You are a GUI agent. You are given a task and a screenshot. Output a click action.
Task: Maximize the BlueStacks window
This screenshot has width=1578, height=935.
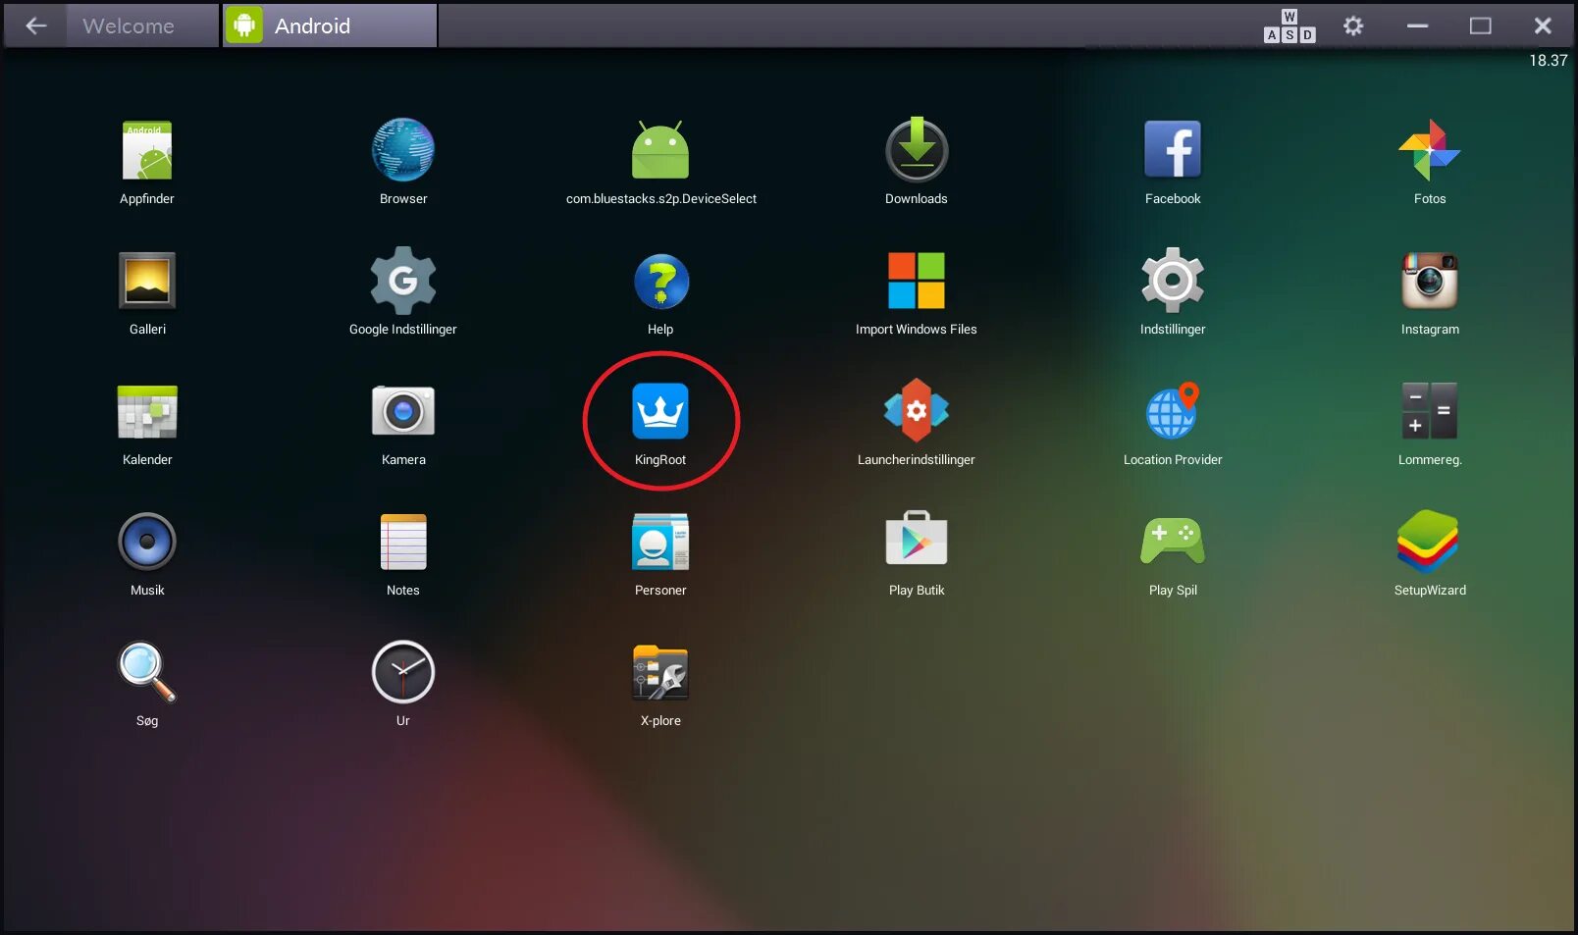pos(1480,26)
